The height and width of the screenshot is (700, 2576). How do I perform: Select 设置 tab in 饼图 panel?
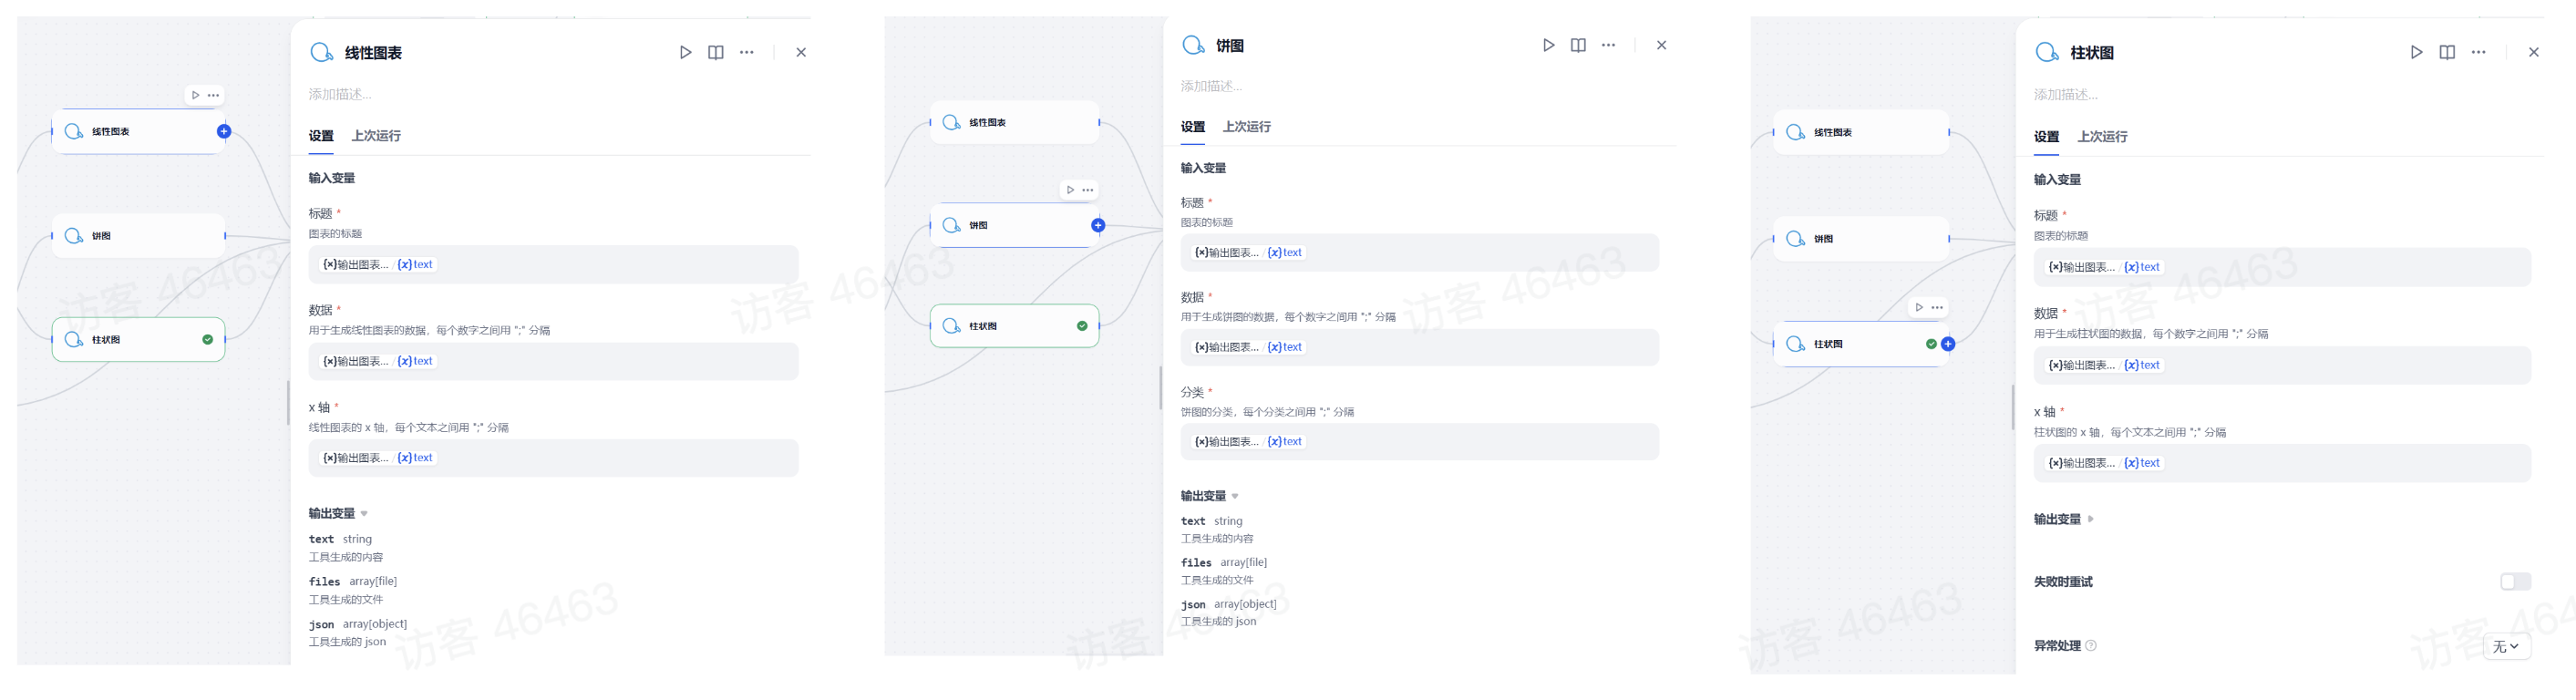[x=1192, y=127]
